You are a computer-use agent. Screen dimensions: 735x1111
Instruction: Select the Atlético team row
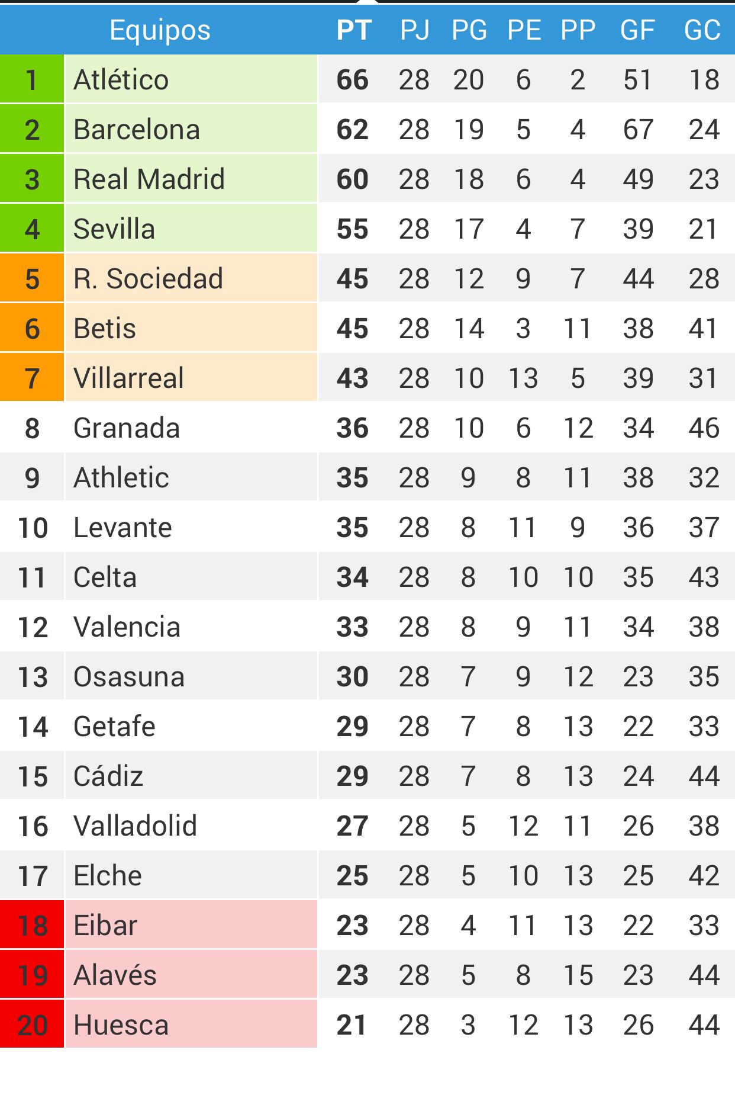click(367, 79)
